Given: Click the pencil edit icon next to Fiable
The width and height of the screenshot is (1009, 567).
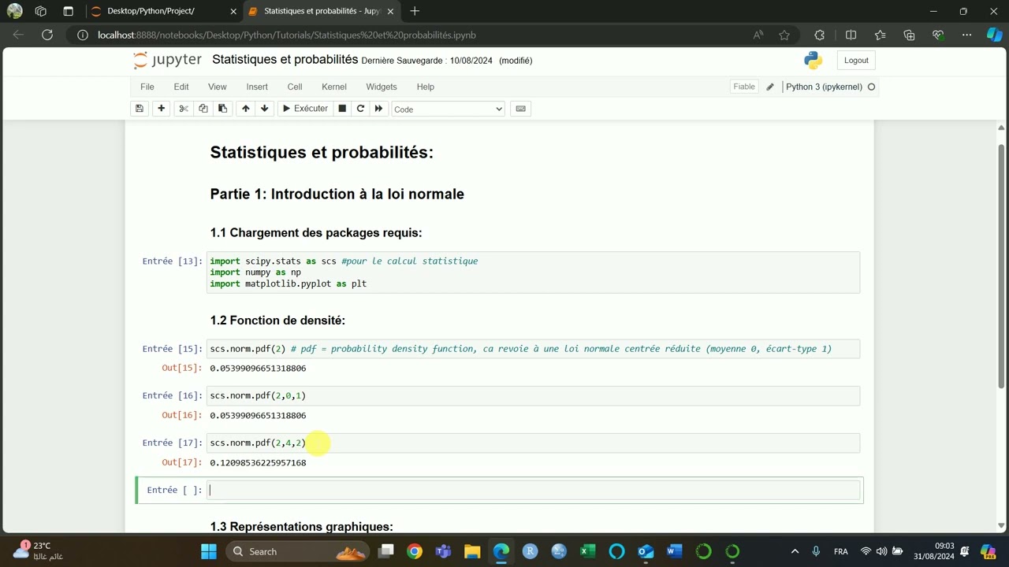Looking at the screenshot, I should point(770,87).
